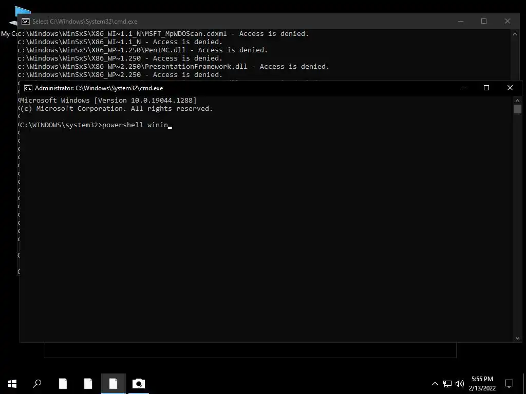Click the X86_WP~2.250 folder access denied line
The height and width of the screenshot is (394, 526).
[120, 75]
